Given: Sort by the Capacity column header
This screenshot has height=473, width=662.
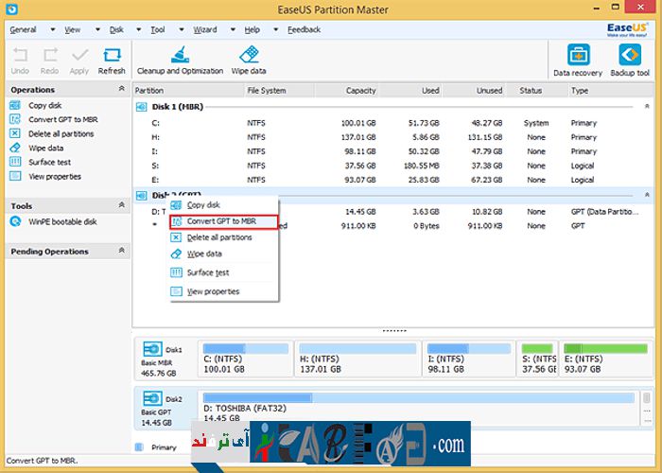Looking at the screenshot, I should [x=361, y=91].
